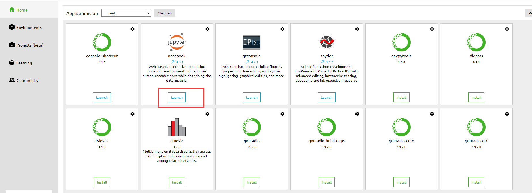The image size is (532, 193).
Task: Click the Spyder application logo
Action: click(327, 42)
